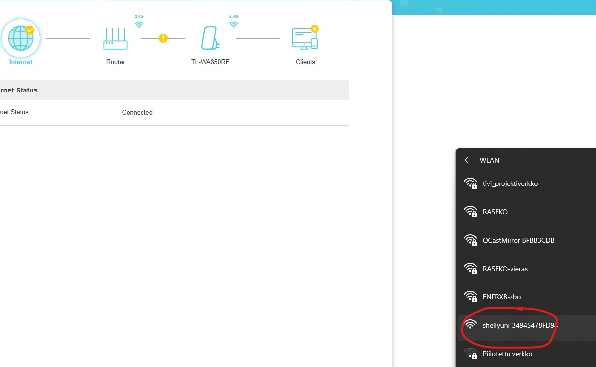Click the clients count badge showing 6
596x367 pixels.
point(314,29)
